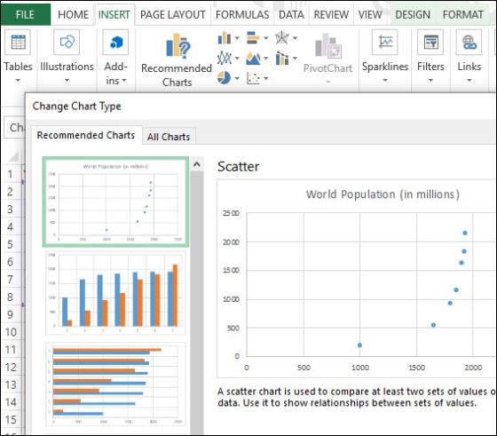Expand the area chart dropdown arrow
The image size is (497, 436).
[265, 59]
